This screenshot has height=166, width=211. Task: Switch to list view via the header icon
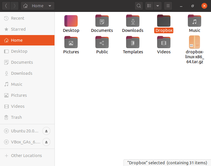click(x=149, y=6)
